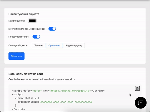Select Задати вручну widget position

click(x=74, y=45)
